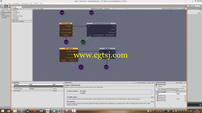Click the source icon next to (none)
202x113 pixels.
tap(183, 86)
